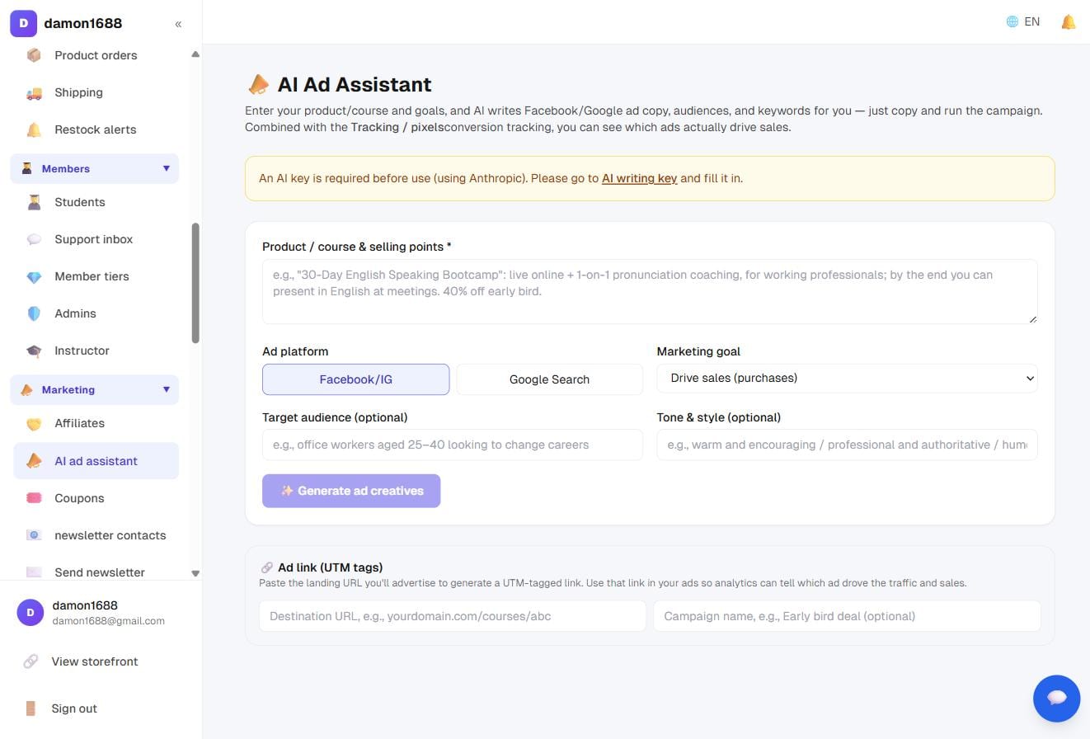
Task: Click the sidebar scrollbar thumb
Action: click(195, 283)
